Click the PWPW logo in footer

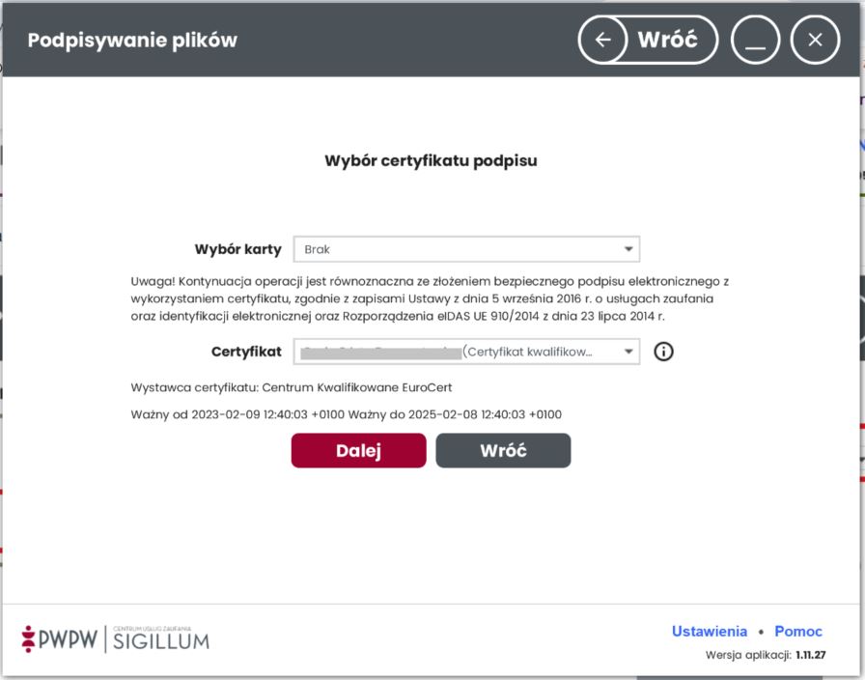60,639
